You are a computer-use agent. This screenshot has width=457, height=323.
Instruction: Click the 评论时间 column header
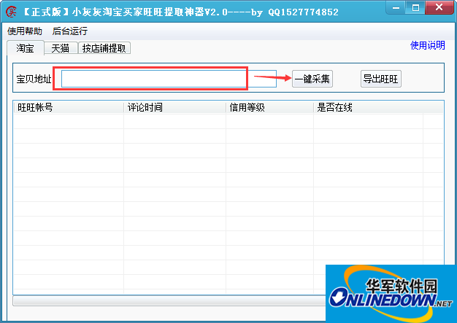174,107
